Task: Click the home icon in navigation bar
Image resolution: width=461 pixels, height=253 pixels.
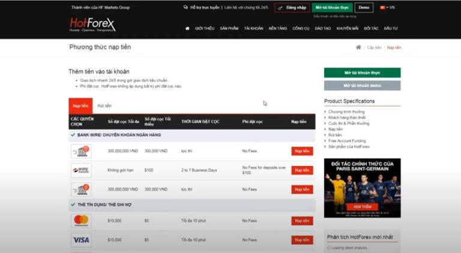Action: point(187,28)
